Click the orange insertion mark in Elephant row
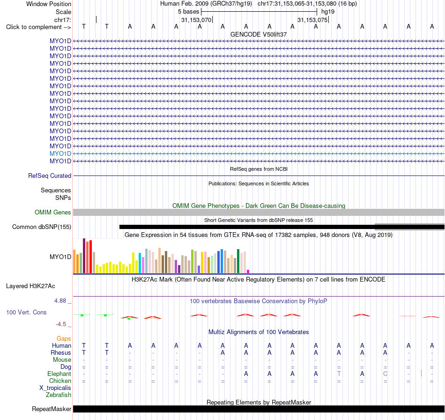Screen dimensions: 445x420 [421, 373]
